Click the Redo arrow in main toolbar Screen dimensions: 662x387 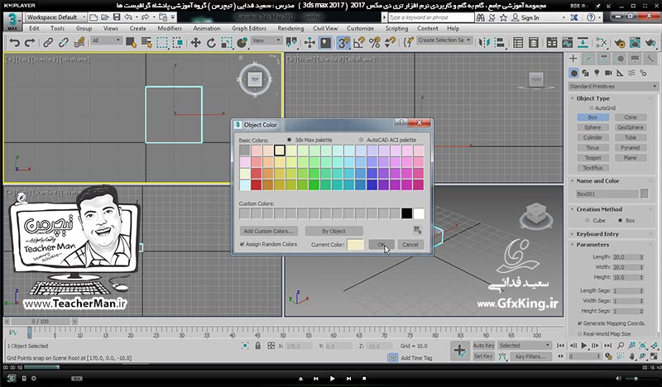pos(30,43)
